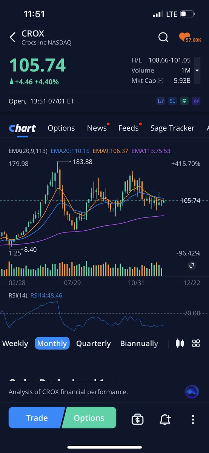Viewport: 209px width, 453px height.
Task: Open the Options tab
Action: click(61, 128)
